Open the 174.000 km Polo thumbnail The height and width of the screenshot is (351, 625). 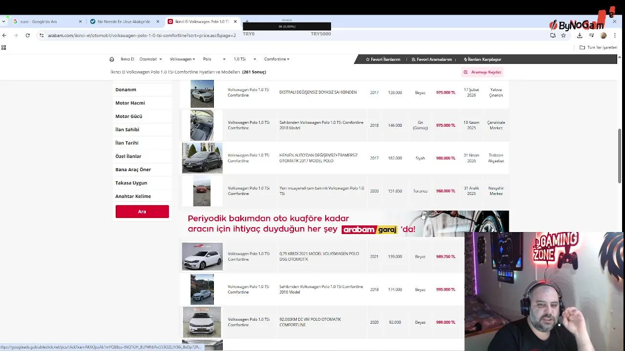pos(202,290)
